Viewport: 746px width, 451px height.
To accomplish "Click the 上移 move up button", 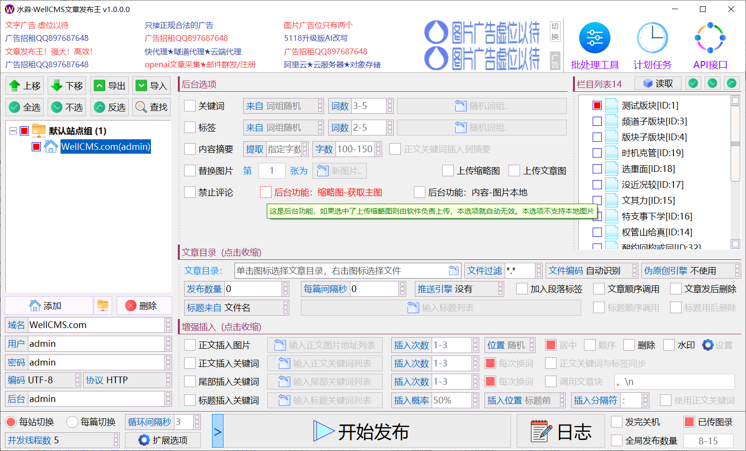I will tap(25, 86).
